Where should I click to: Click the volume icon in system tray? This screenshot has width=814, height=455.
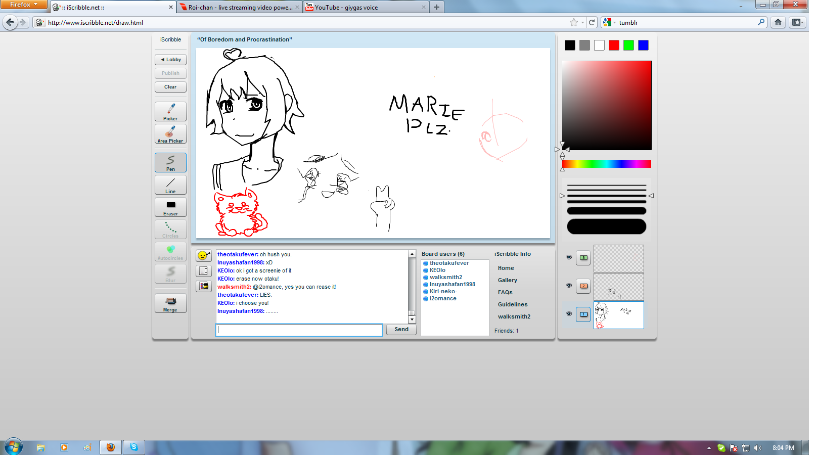[757, 448]
